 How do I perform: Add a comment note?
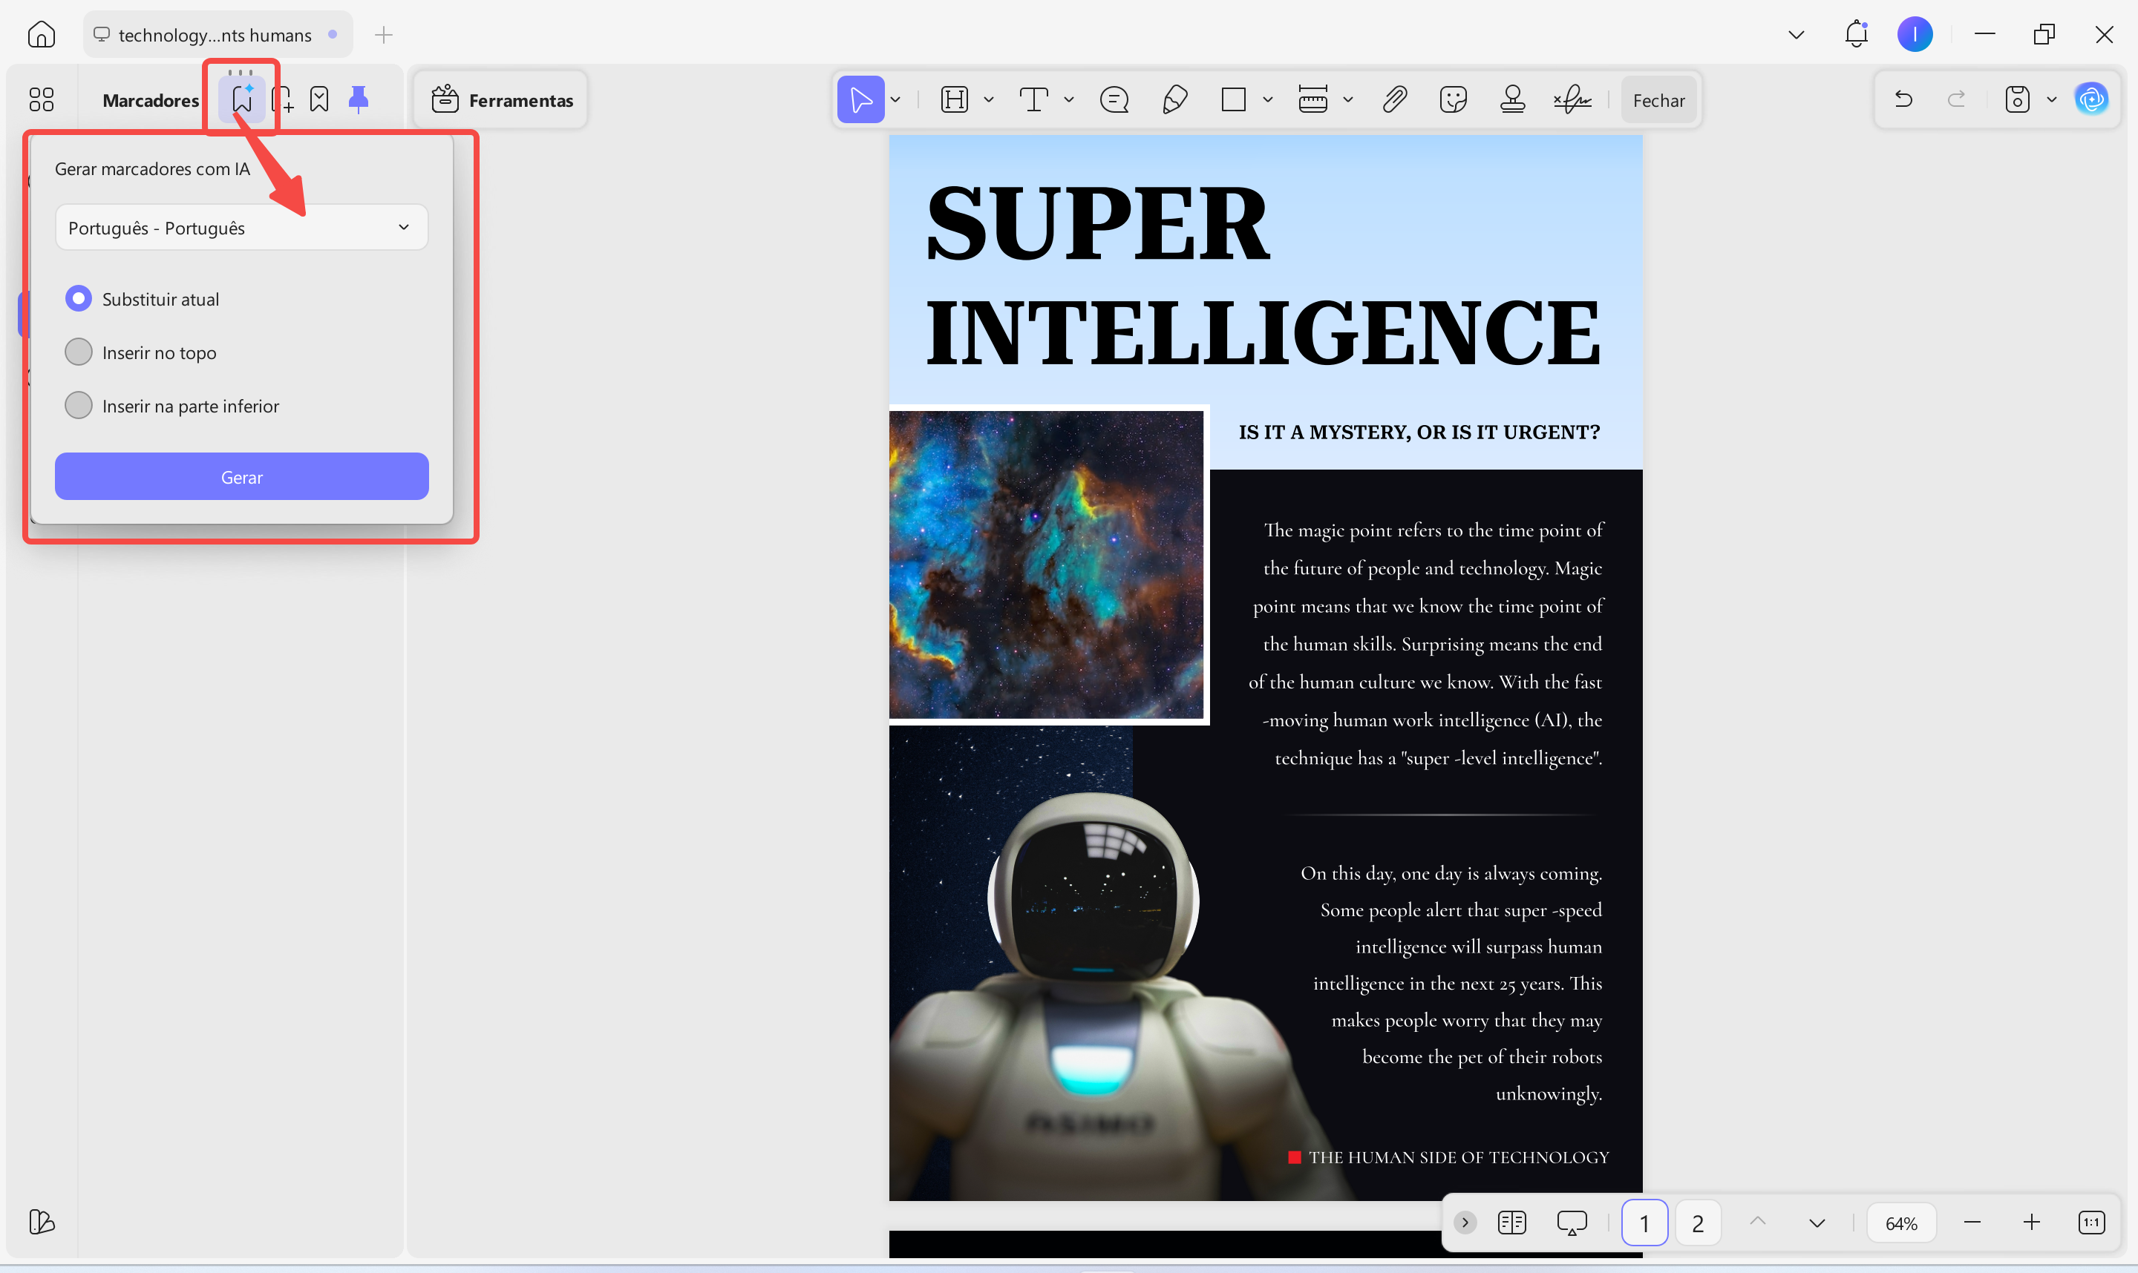click(x=1114, y=100)
